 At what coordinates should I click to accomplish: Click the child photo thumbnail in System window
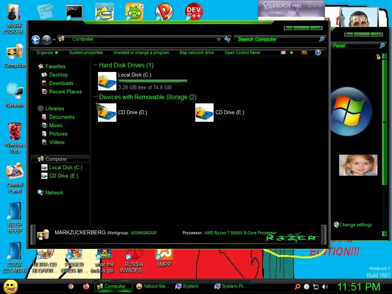358,165
